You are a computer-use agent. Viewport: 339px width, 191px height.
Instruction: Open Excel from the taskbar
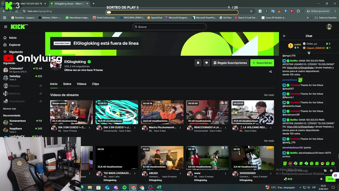[x=159, y=188]
